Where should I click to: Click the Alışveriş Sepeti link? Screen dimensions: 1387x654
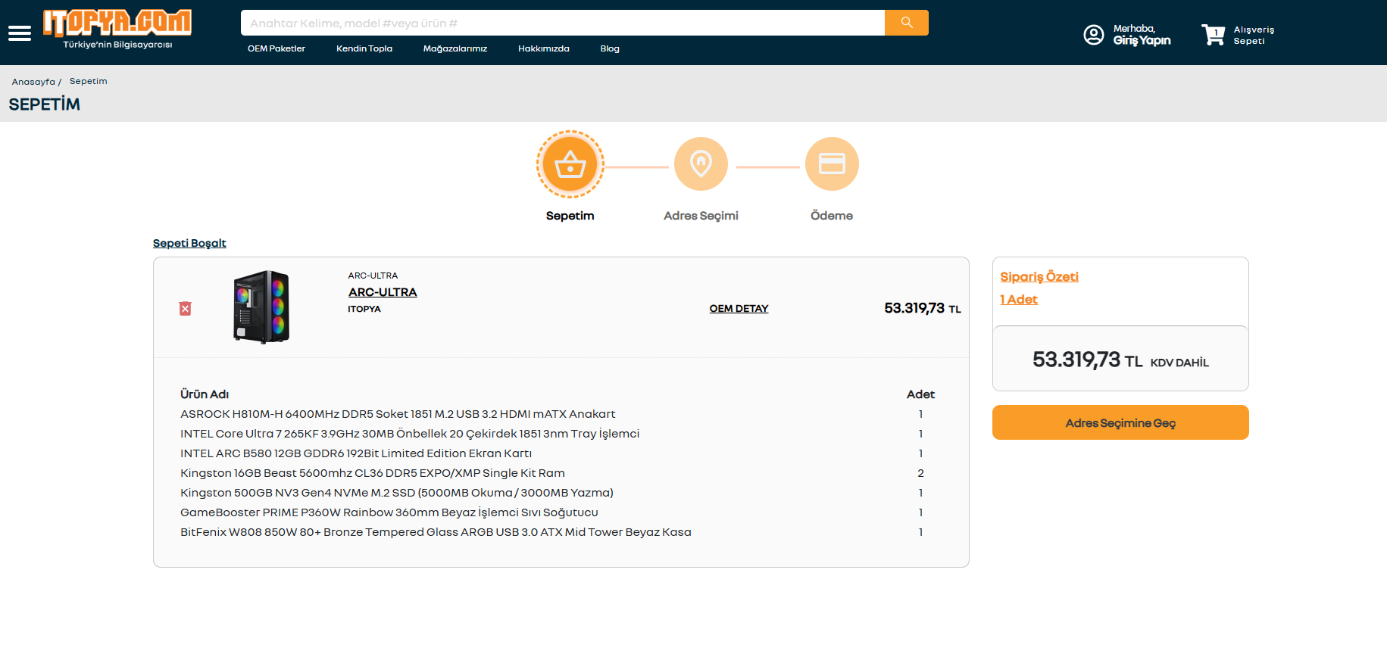1254,36
